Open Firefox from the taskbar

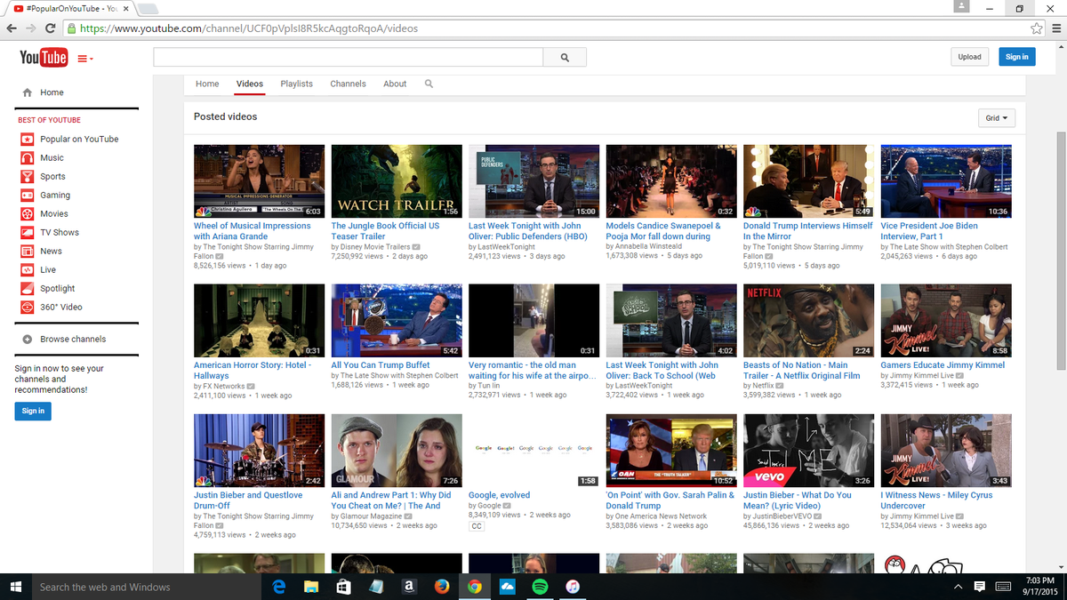point(442,587)
